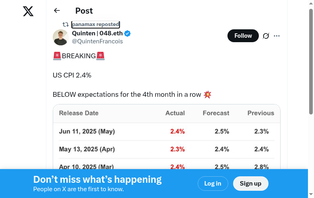Click the blue verified badge
The height and width of the screenshot is (198, 314).
[x=127, y=33]
